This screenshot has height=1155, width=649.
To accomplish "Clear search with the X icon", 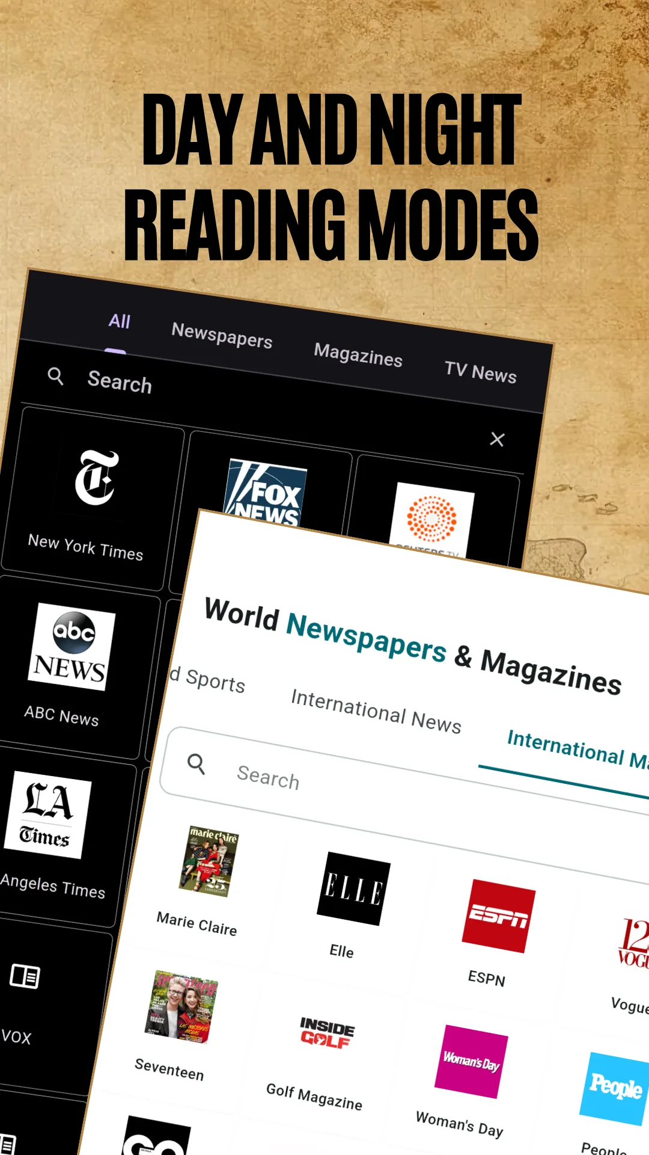I will 497,439.
